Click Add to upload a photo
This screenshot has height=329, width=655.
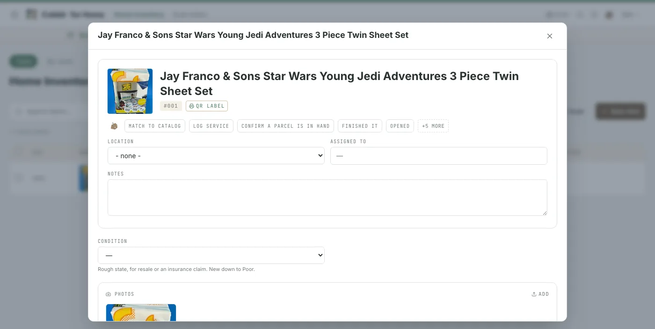click(x=540, y=294)
